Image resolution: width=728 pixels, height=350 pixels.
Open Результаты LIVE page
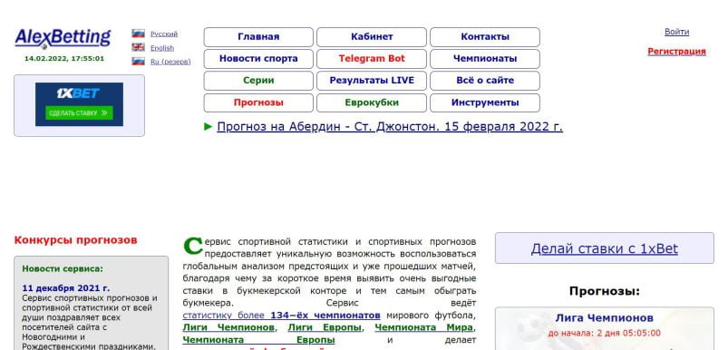[x=372, y=81]
